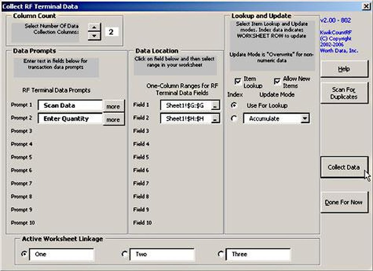Open the Accumulate update mode dropdown

click(305, 118)
